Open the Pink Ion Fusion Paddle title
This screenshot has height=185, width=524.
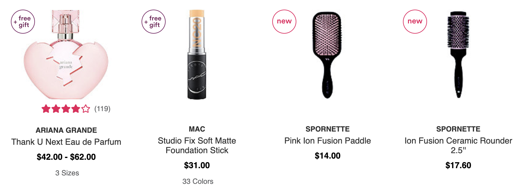pyautogui.click(x=328, y=141)
